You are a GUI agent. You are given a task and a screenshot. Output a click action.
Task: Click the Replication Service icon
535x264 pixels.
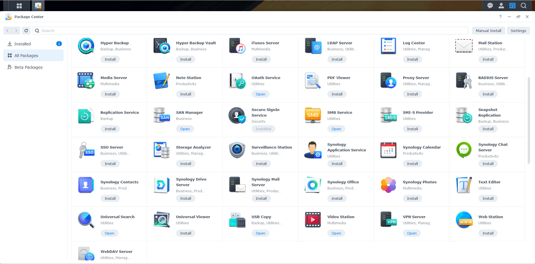pyautogui.click(x=86, y=115)
